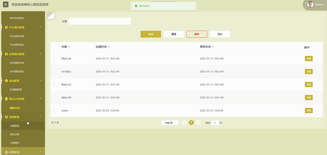Click the 权限管理 user icon
This screenshot has width=327, height=155.
pos(7,152)
